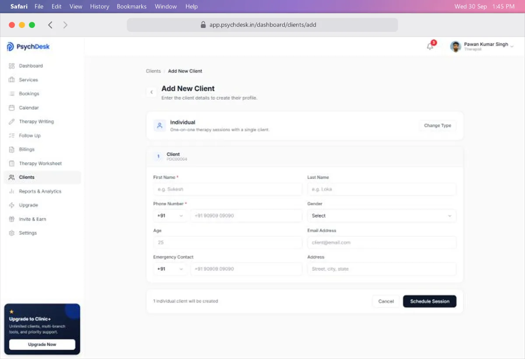Click the Upgrade lightning icon

[12, 205]
